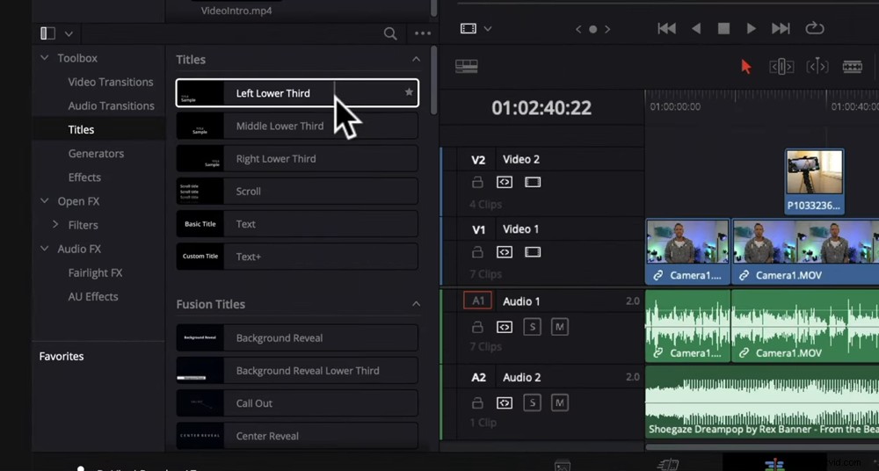The image size is (879, 471).
Task: Select Video Transitions in Toolbox
Action: (111, 82)
